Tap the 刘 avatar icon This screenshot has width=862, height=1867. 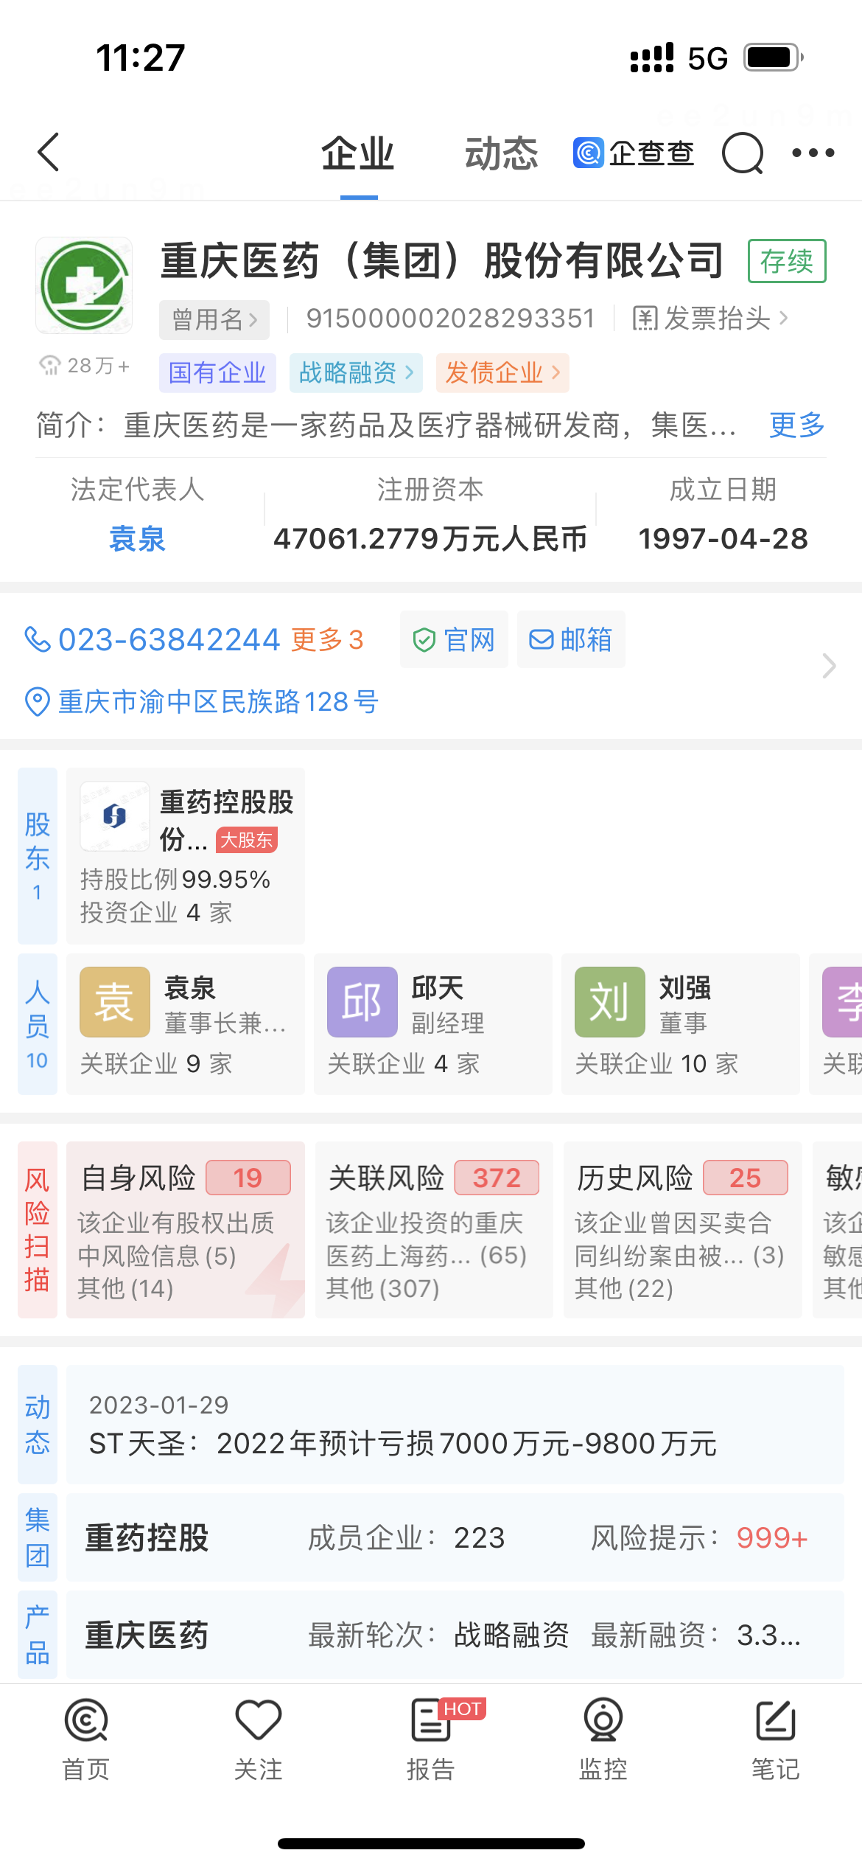click(x=609, y=1002)
